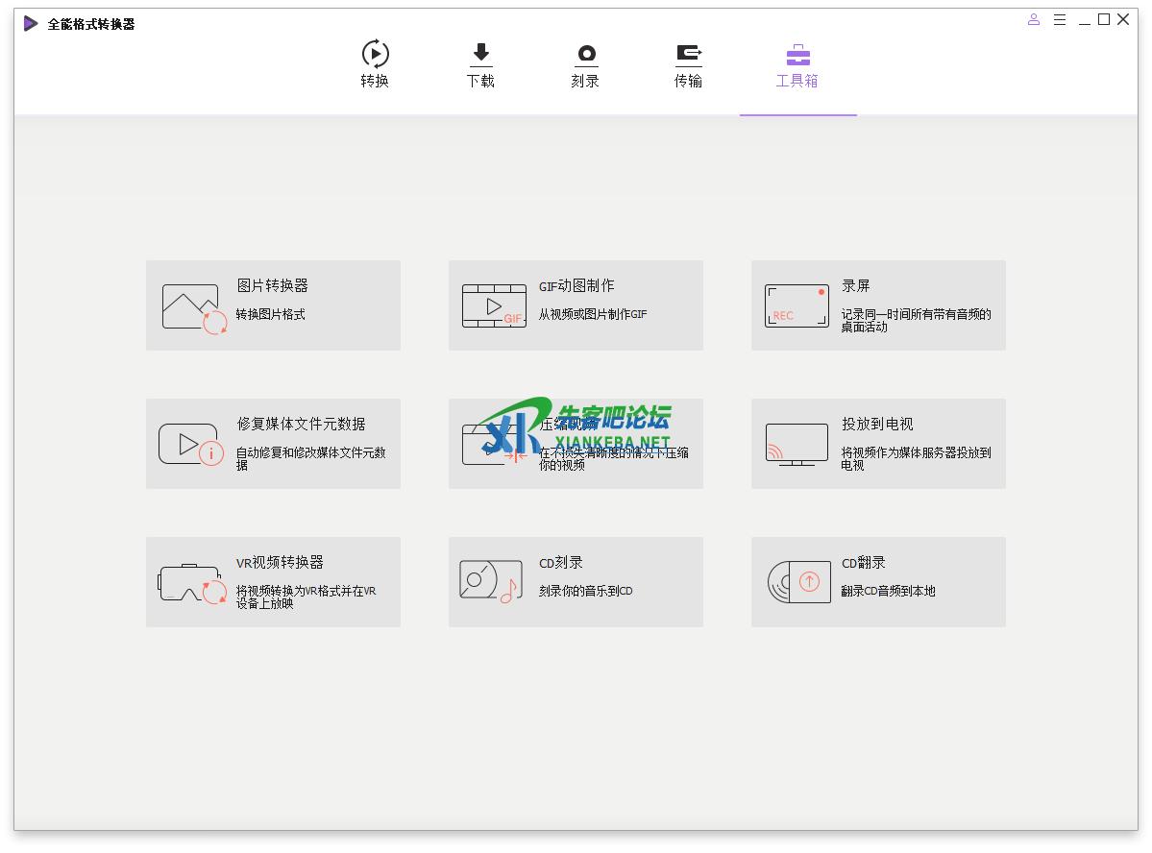
Task: Click the user account icon in title bar
Action: pyautogui.click(x=1034, y=20)
